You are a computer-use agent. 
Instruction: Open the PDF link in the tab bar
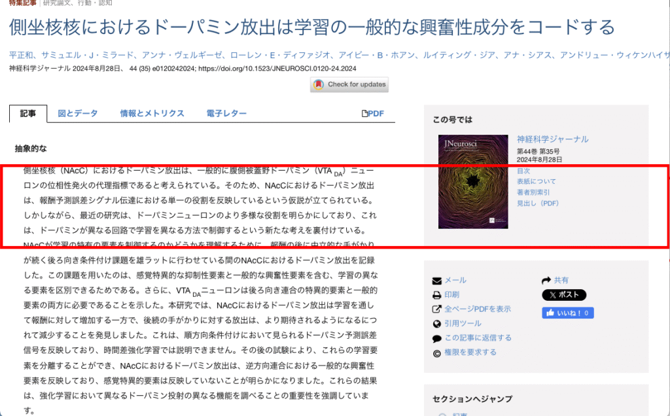click(x=373, y=113)
